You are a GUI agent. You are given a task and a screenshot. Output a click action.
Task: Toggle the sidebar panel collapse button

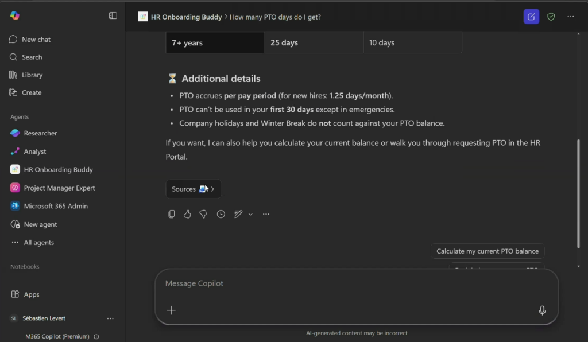113,15
